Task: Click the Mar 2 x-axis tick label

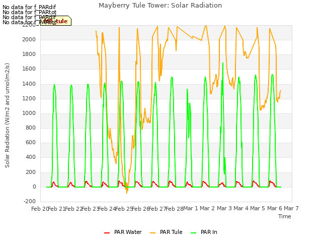Action: 207,208
